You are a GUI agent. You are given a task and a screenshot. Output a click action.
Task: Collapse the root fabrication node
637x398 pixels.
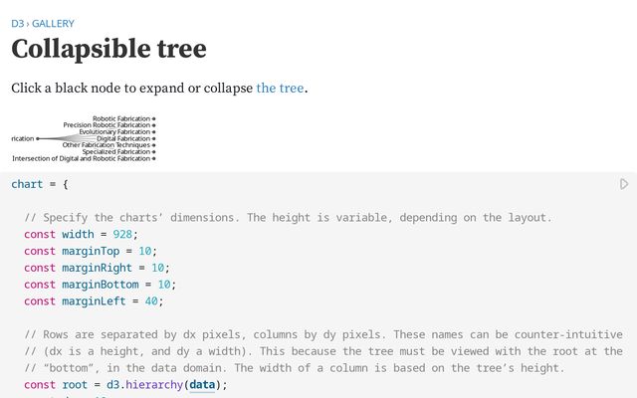click(37, 138)
